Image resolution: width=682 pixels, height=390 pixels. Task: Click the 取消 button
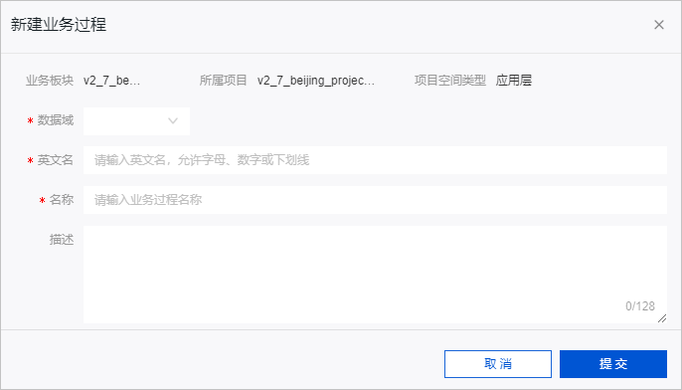[498, 364]
